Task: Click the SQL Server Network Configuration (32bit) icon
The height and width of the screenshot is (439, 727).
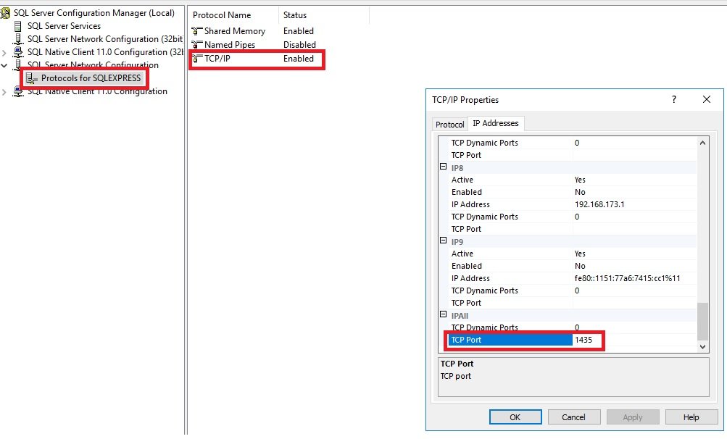Action: pyautogui.click(x=19, y=39)
